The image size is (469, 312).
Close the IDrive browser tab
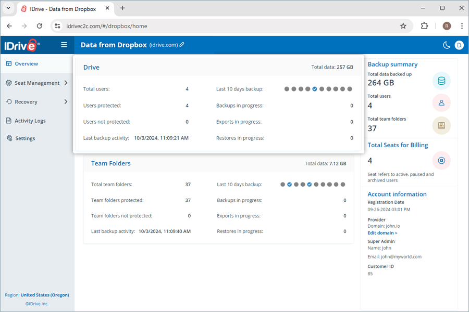point(107,8)
